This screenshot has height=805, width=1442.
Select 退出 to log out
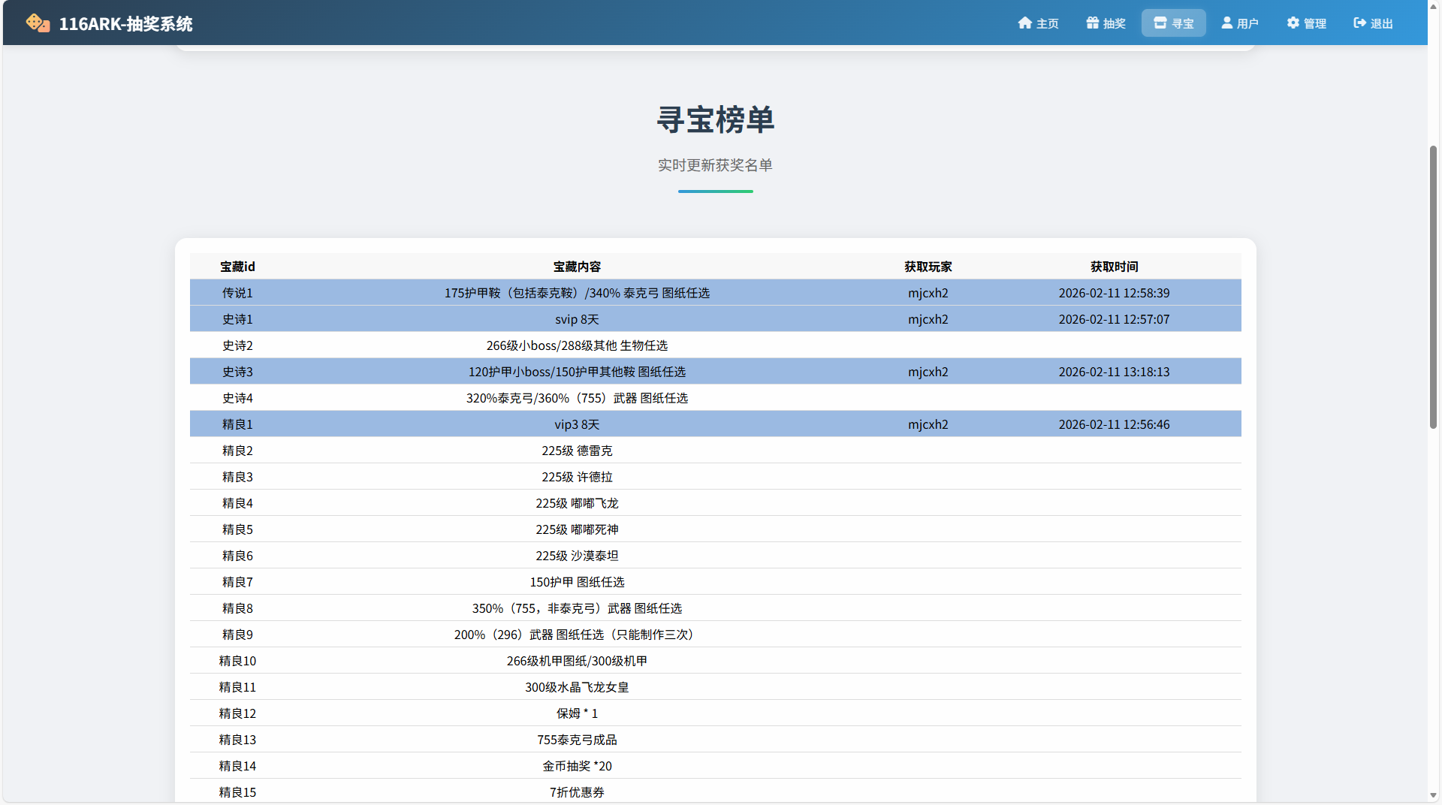tap(1381, 24)
